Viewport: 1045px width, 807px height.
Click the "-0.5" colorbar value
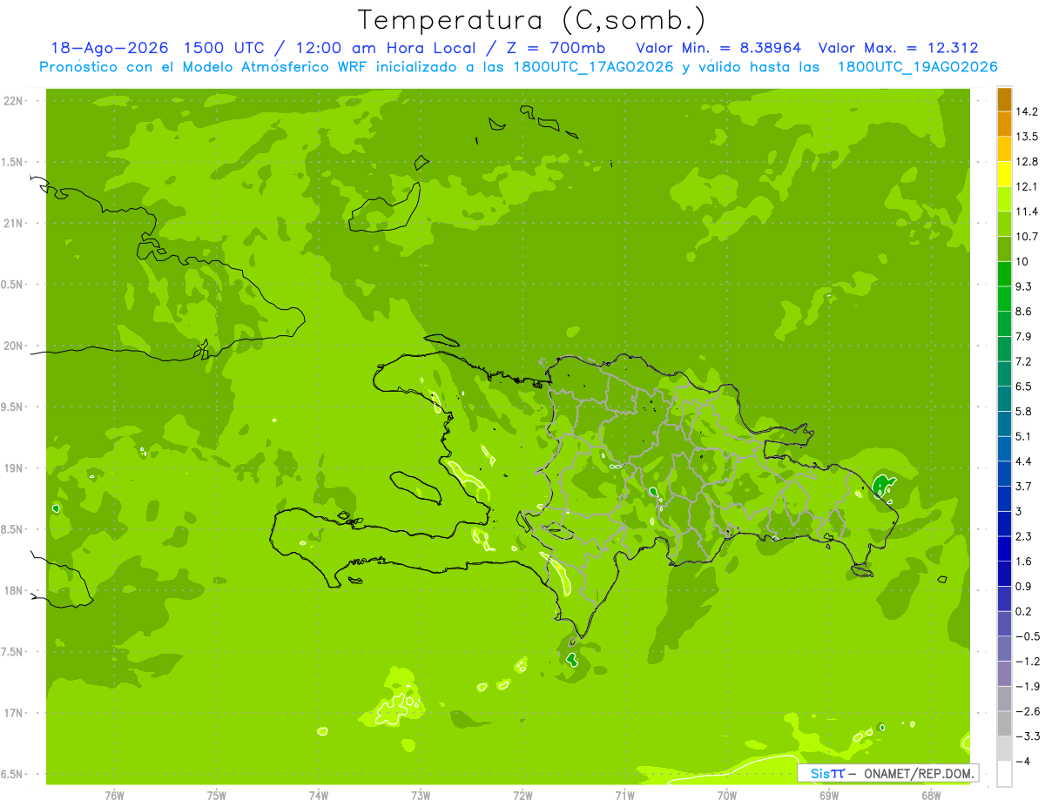pos(1028,636)
